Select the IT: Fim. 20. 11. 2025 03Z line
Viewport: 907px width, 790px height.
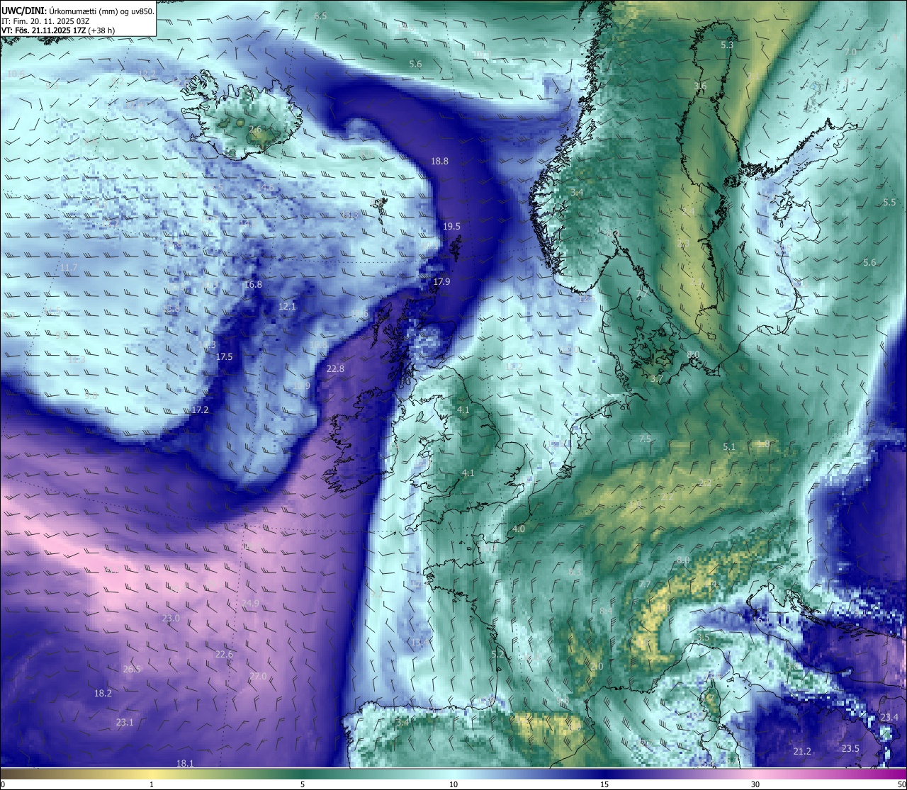(45, 21)
